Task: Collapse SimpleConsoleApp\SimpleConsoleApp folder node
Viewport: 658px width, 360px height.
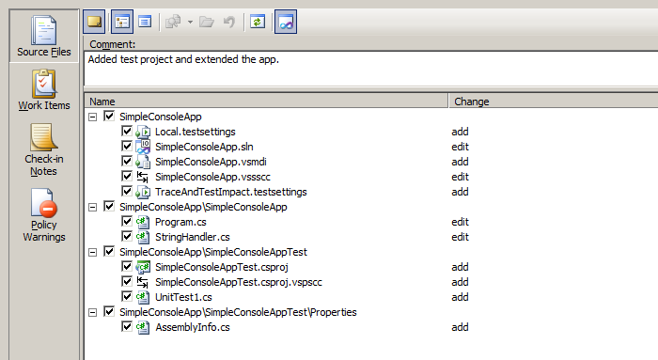Action: tap(93, 207)
